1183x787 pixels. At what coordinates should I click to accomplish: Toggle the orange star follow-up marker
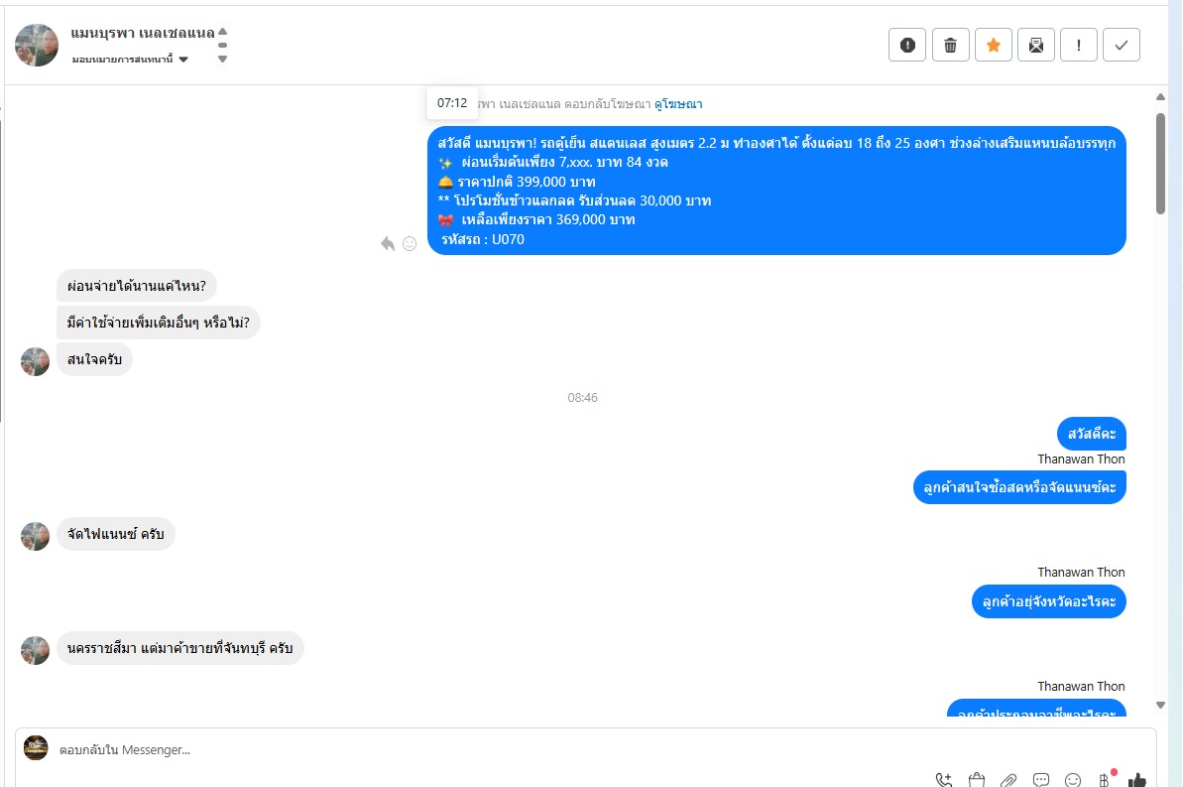tap(994, 46)
